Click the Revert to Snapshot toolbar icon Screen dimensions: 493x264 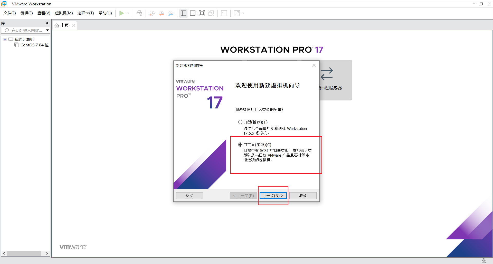pos(162,13)
